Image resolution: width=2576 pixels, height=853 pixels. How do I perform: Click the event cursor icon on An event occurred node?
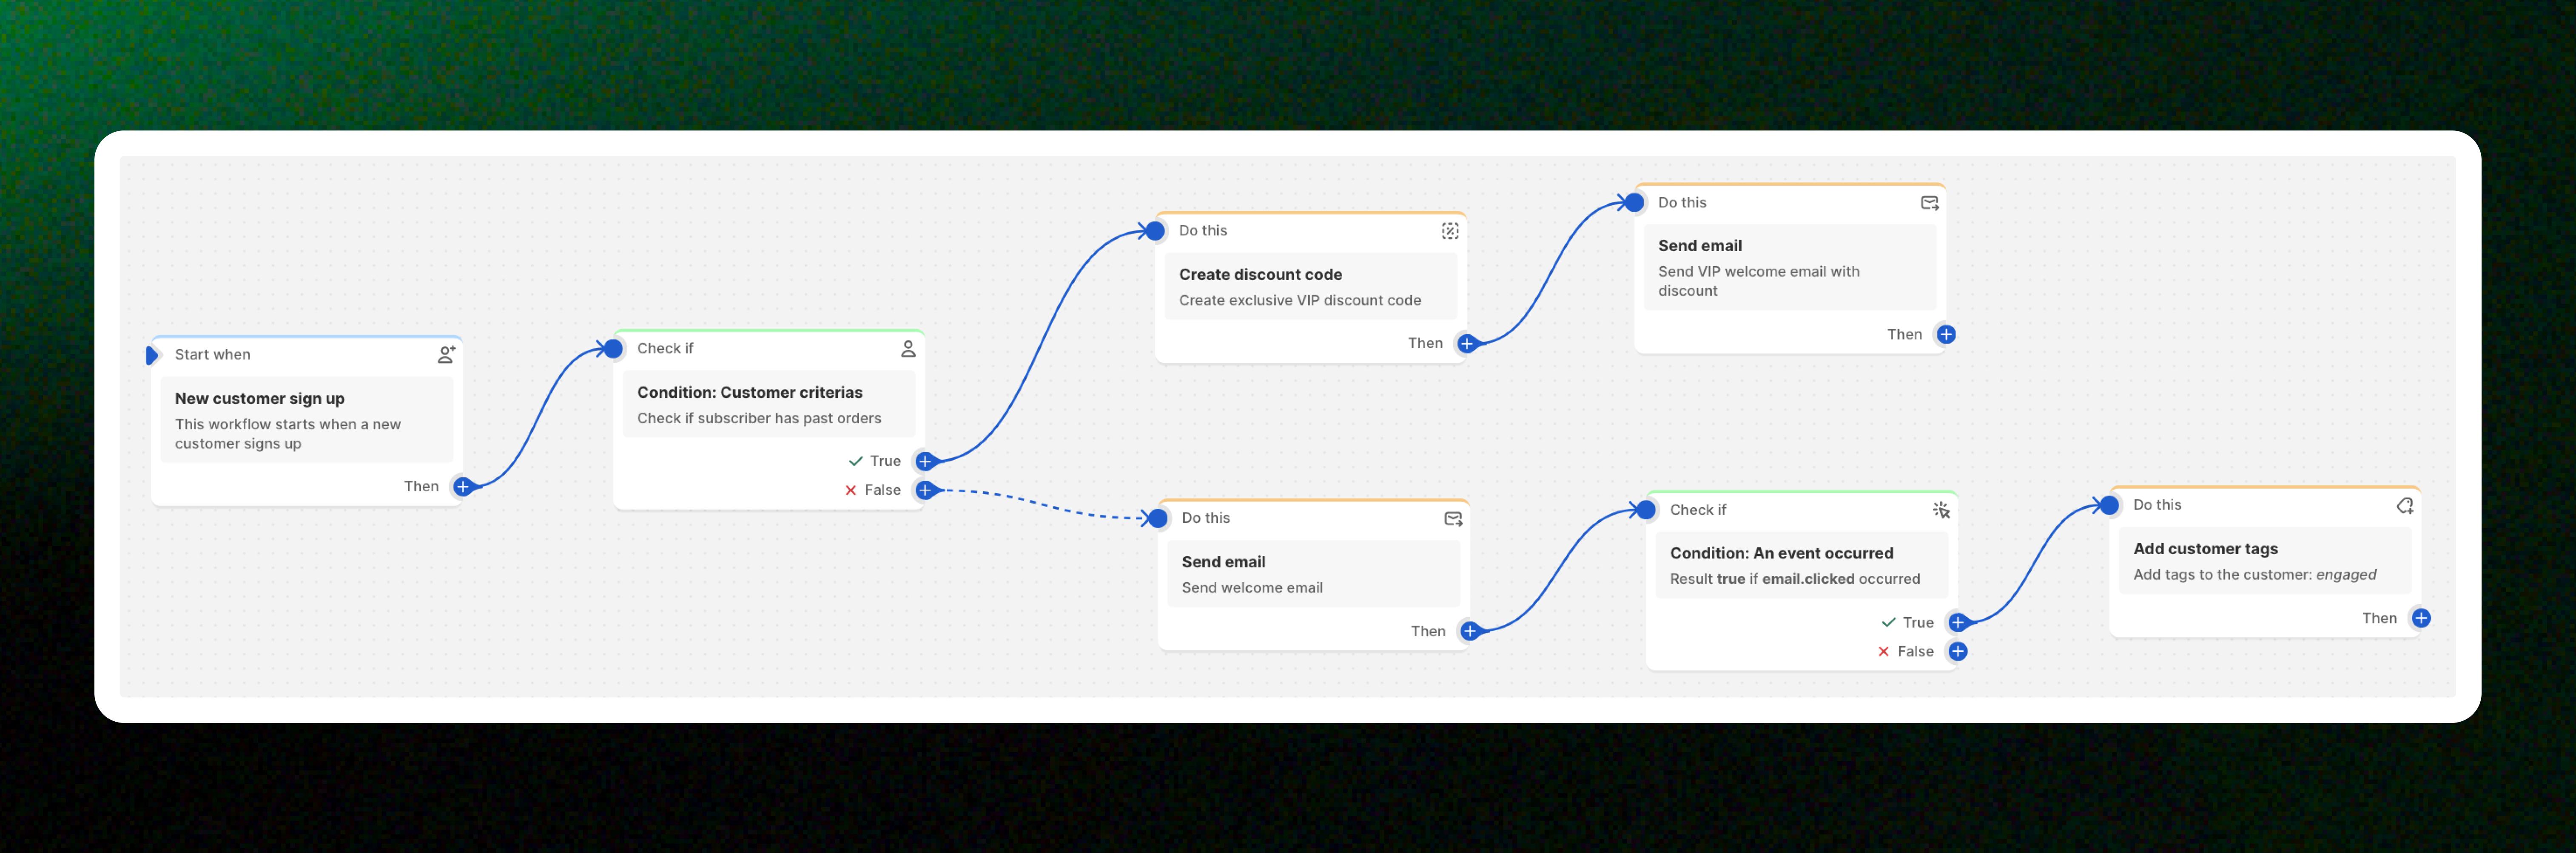click(x=1941, y=510)
